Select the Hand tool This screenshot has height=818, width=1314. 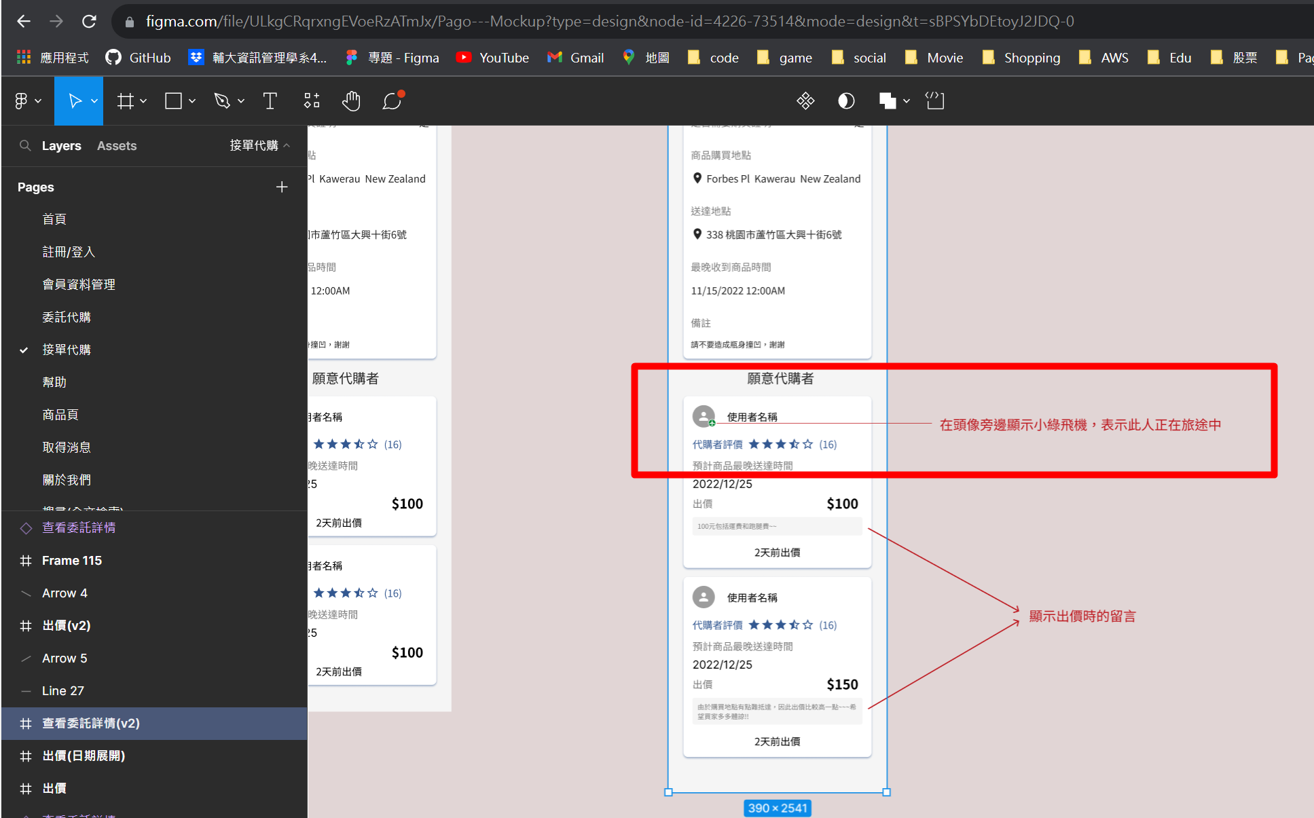click(351, 100)
